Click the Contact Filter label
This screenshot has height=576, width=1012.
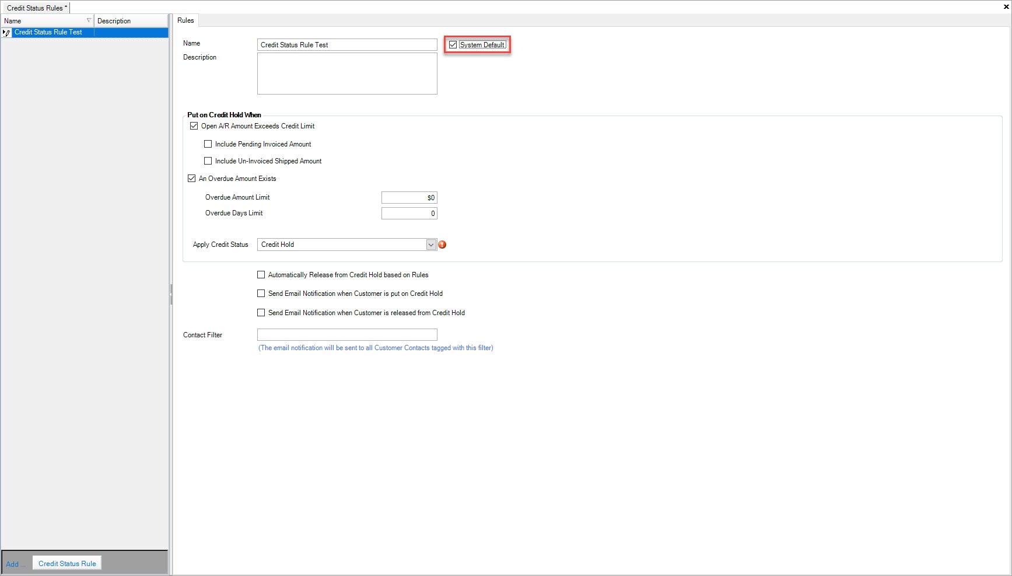(202, 335)
